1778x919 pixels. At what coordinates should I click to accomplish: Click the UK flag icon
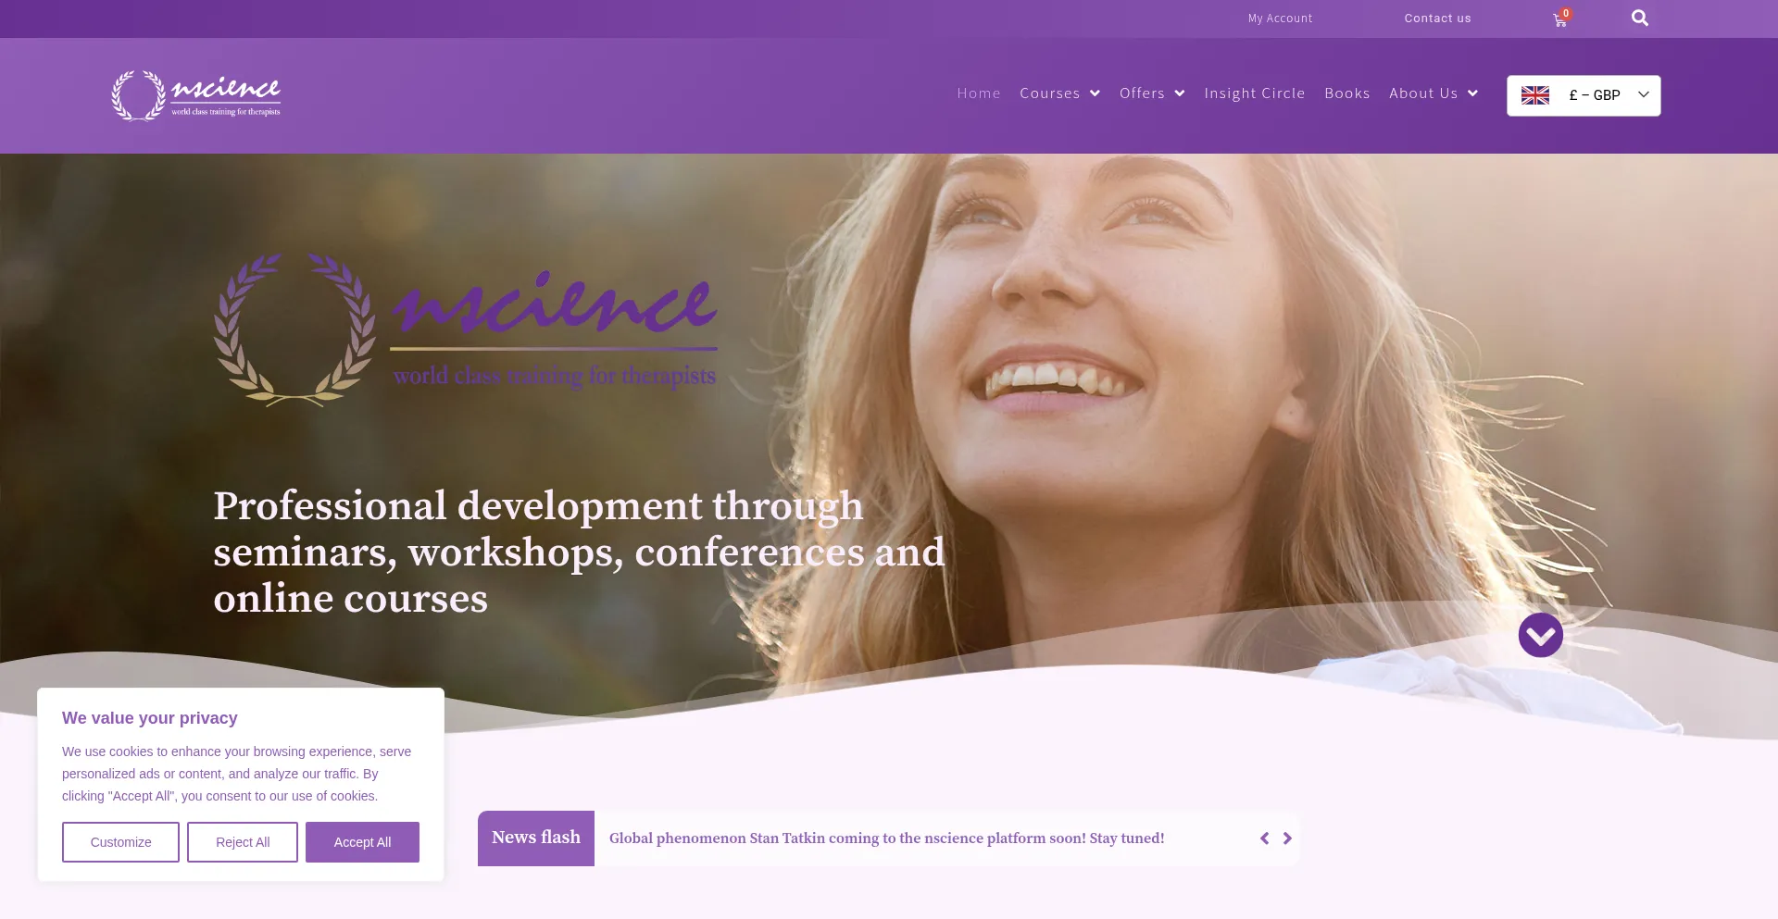pyautogui.click(x=1534, y=95)
